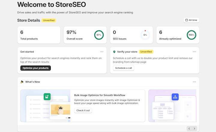
Task: Click the 97% overall score ring
Action: click(99, 35)
